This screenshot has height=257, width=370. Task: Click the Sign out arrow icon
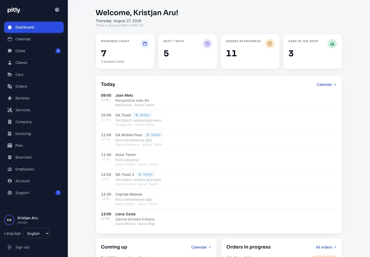point(10,247)
